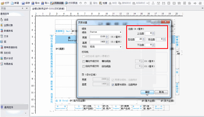Click the 右边距 right margin field
The image size is (204, 117).
[159, 39]
